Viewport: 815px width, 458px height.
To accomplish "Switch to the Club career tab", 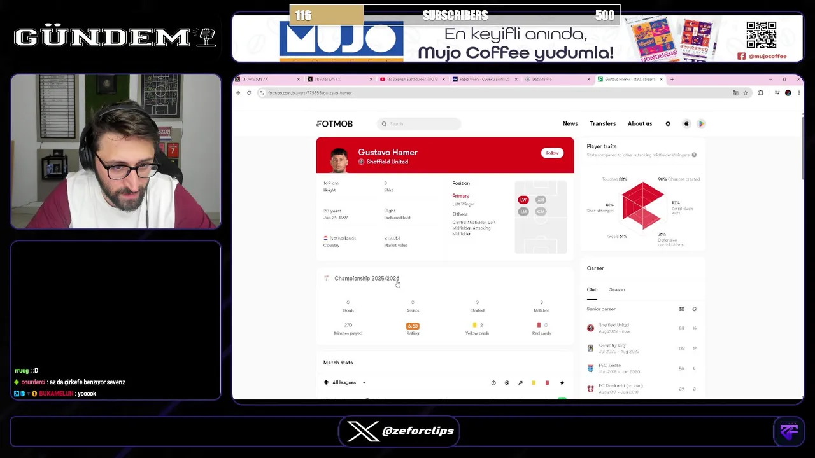I will tap(592, 289).
